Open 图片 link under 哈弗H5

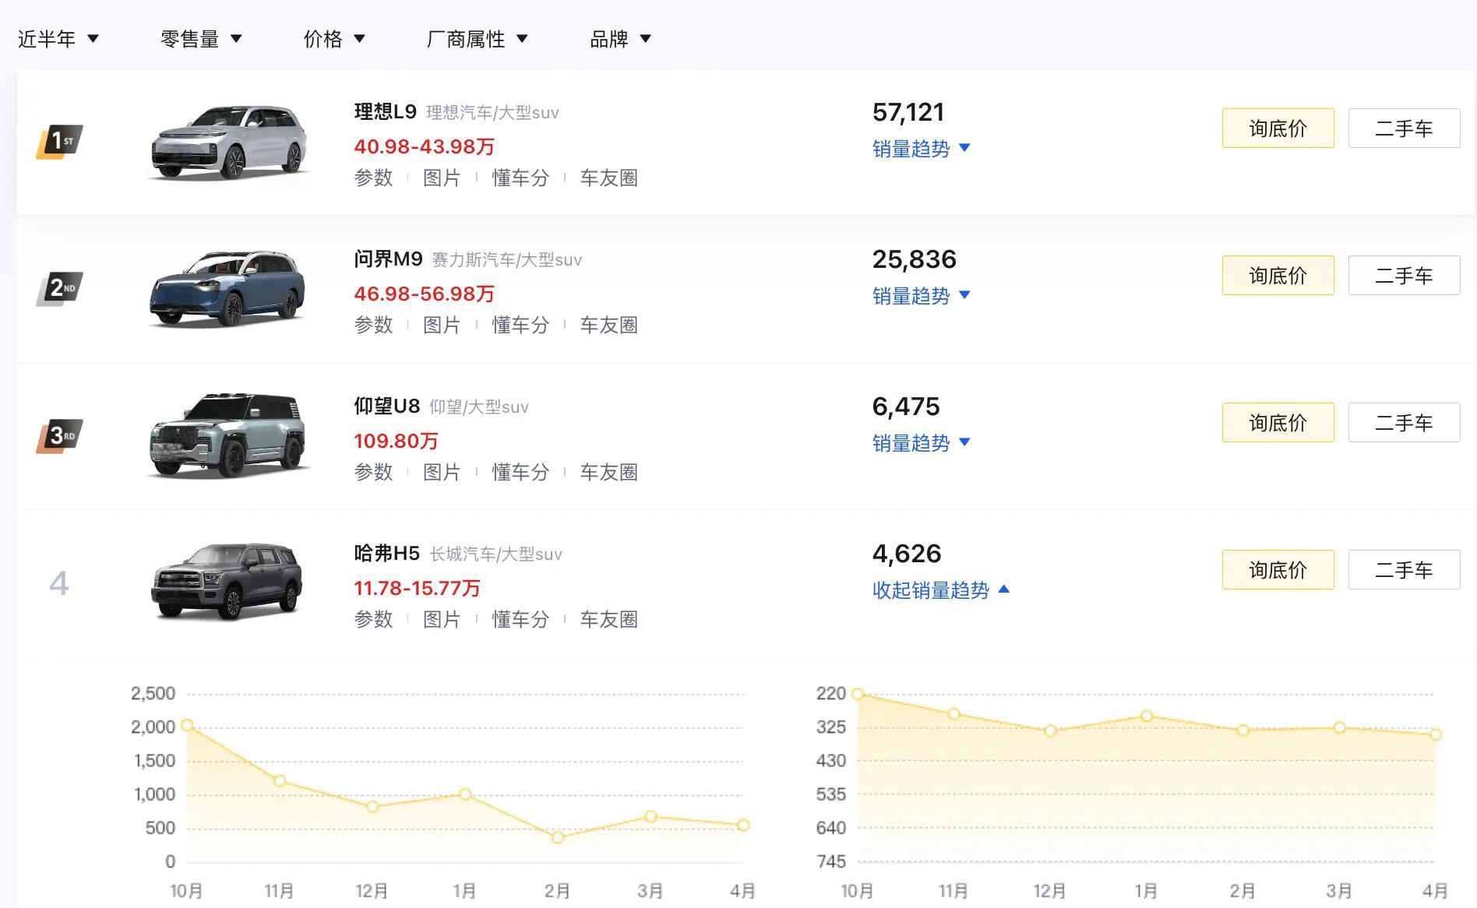(x=442, y=620)
